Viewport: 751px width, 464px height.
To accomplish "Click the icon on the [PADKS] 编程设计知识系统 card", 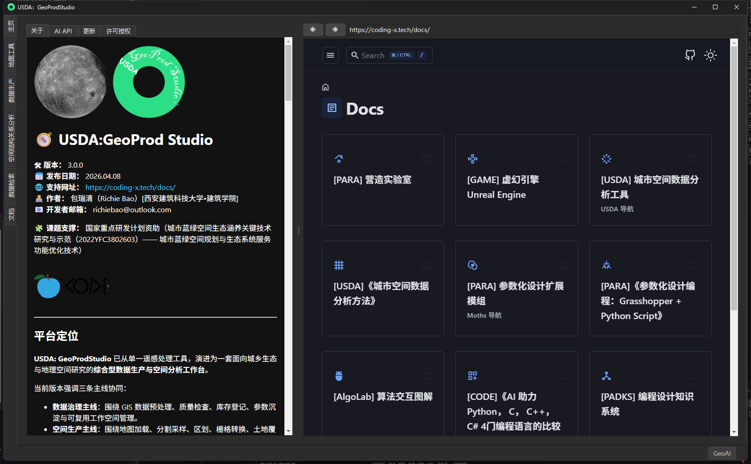I will (x=606, y=376).
